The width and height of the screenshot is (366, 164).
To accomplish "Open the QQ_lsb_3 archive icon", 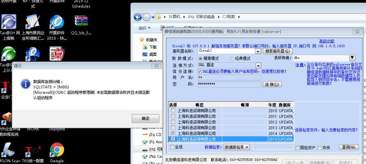I will 81,22.
